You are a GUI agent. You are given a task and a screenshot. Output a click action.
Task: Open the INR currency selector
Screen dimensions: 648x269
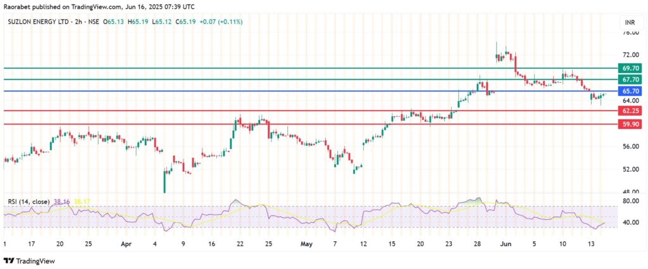tap(629, 23)
